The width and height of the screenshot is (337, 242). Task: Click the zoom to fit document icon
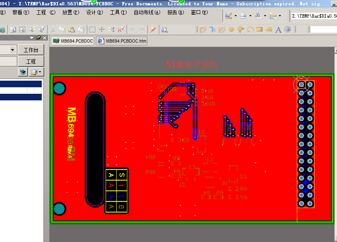click(13, 29)
